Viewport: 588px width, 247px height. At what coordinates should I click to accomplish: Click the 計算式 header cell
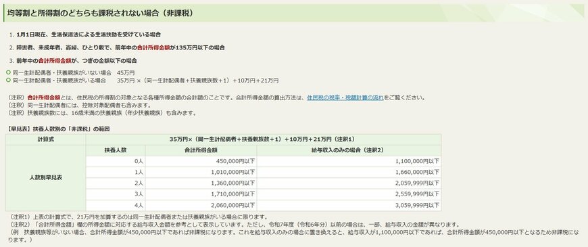tap(46, 139)
